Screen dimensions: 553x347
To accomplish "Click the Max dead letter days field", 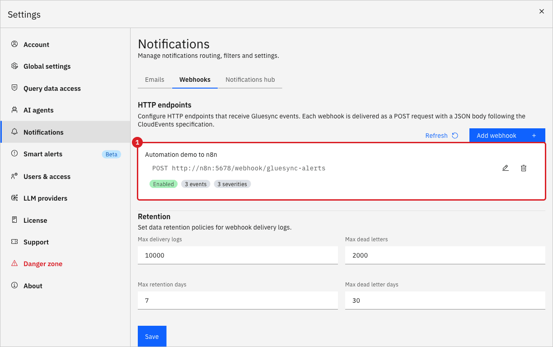I will click(x=445, y=300).
